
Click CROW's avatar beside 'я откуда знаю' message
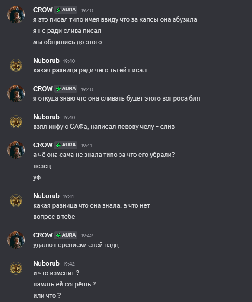coord(16,94)
